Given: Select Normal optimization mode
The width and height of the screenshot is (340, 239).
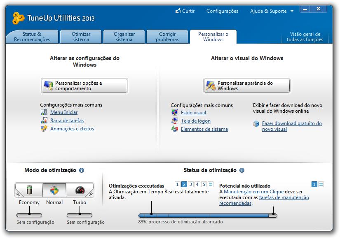Looking at the screenshot, I should tap(54, 190).
